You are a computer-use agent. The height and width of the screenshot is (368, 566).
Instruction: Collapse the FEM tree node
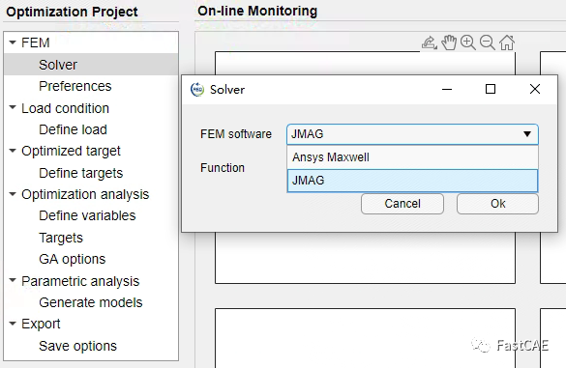[x=13, y=42]
